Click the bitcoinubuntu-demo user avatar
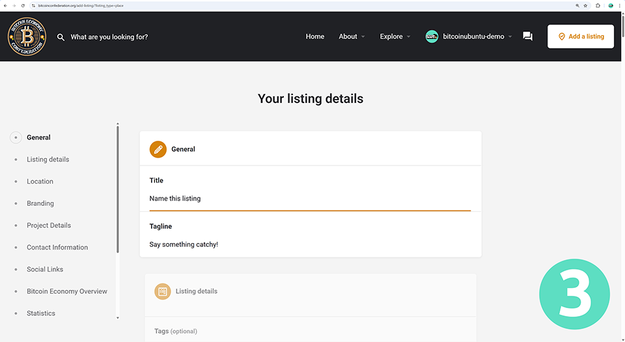 432,36
